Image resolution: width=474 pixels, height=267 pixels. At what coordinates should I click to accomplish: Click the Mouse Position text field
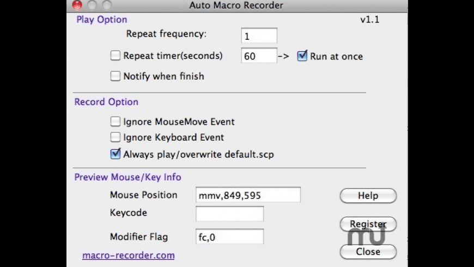(x=248, y=195)
